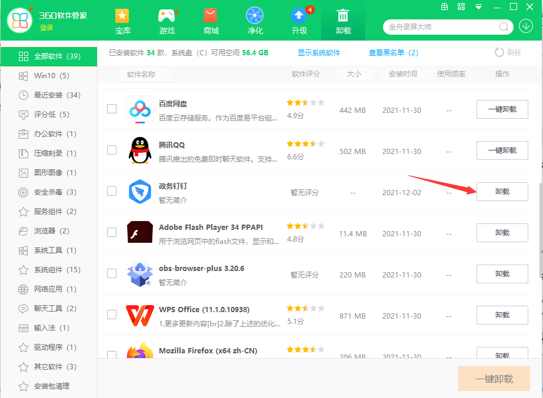Screen dimensions: 543x398
Task: Select 其它软件 (3) category
Action: point(49,366)
